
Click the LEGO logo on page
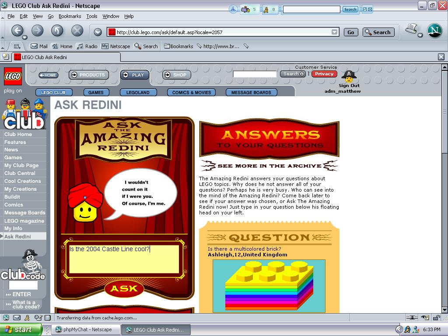click(13, 76)
